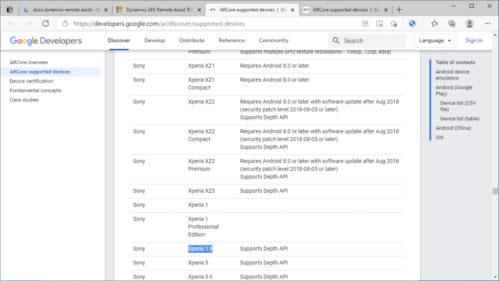Click the scrollbar up arrow
This screenshot has height=281, width=499.
click(x=495, y=35)
